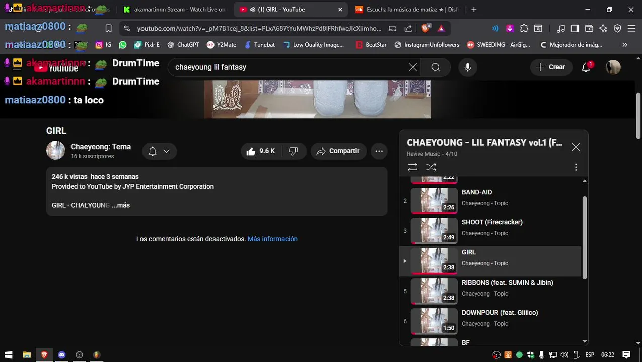Open the Windows Start menu
The image size is (642, 362).
(x=9, y=355)
